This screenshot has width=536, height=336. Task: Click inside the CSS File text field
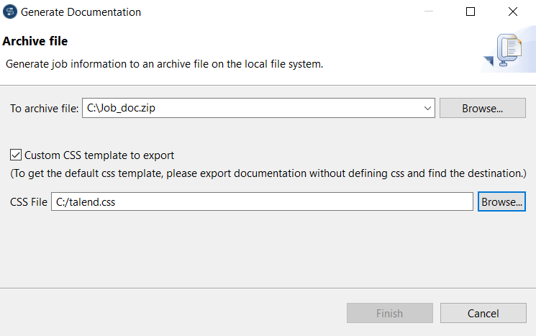click(262, 202)
